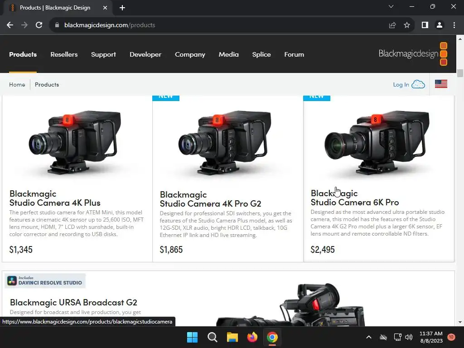Open Blackmagic Studio Camera 4K Plus title

(55, 198)
